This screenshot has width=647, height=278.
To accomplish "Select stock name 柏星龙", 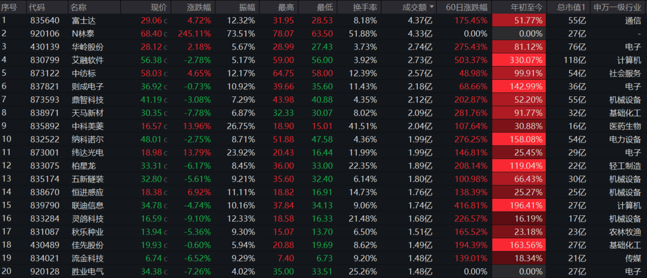I will coord(83,166).
